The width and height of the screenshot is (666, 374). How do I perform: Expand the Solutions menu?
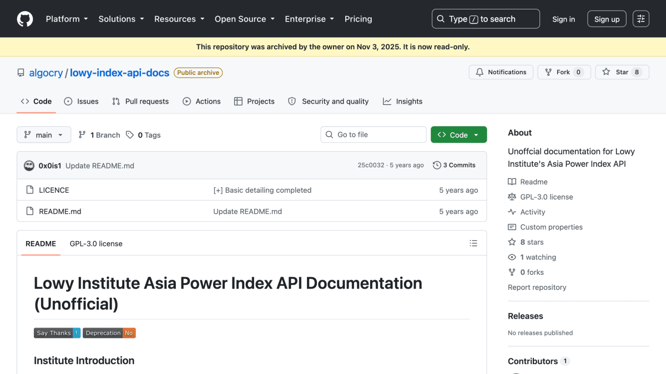click(x=121, y=19)
